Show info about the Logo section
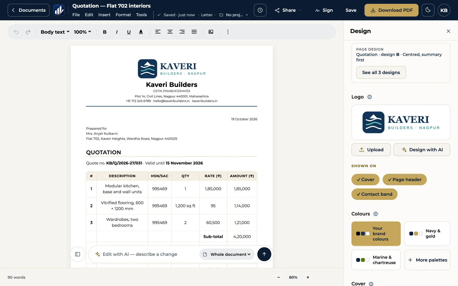458x286 pixels. (370, 97)
